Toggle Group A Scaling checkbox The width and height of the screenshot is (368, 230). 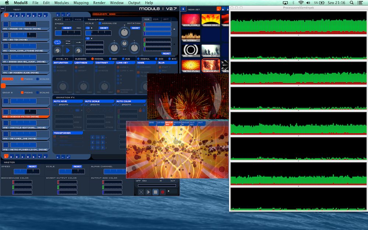(38, 79)
